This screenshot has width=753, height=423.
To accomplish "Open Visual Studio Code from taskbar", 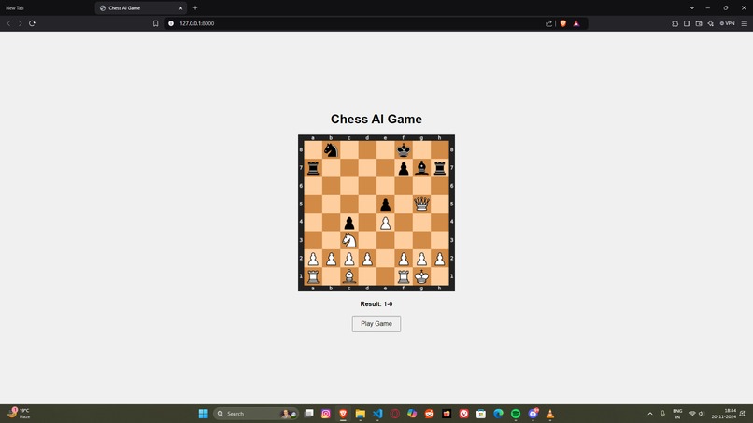I will pos(377,414).
